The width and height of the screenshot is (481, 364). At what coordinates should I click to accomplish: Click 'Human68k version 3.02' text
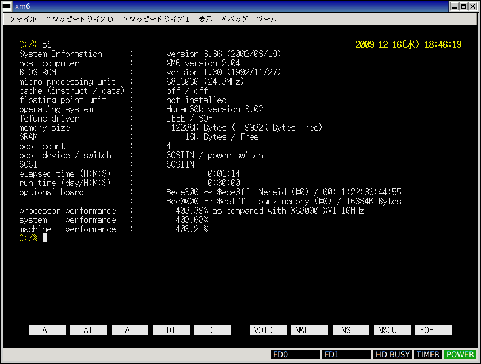pyautogui.click(x=215, y=109)
